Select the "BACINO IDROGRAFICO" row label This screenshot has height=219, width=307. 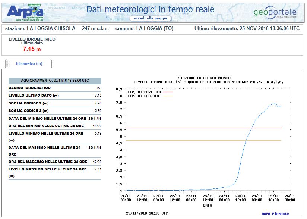click(x=29, y=88)
